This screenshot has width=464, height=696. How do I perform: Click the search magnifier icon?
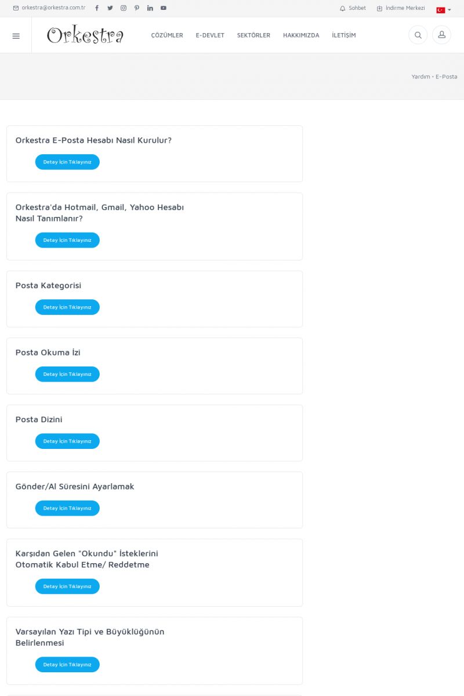(418, 35)
